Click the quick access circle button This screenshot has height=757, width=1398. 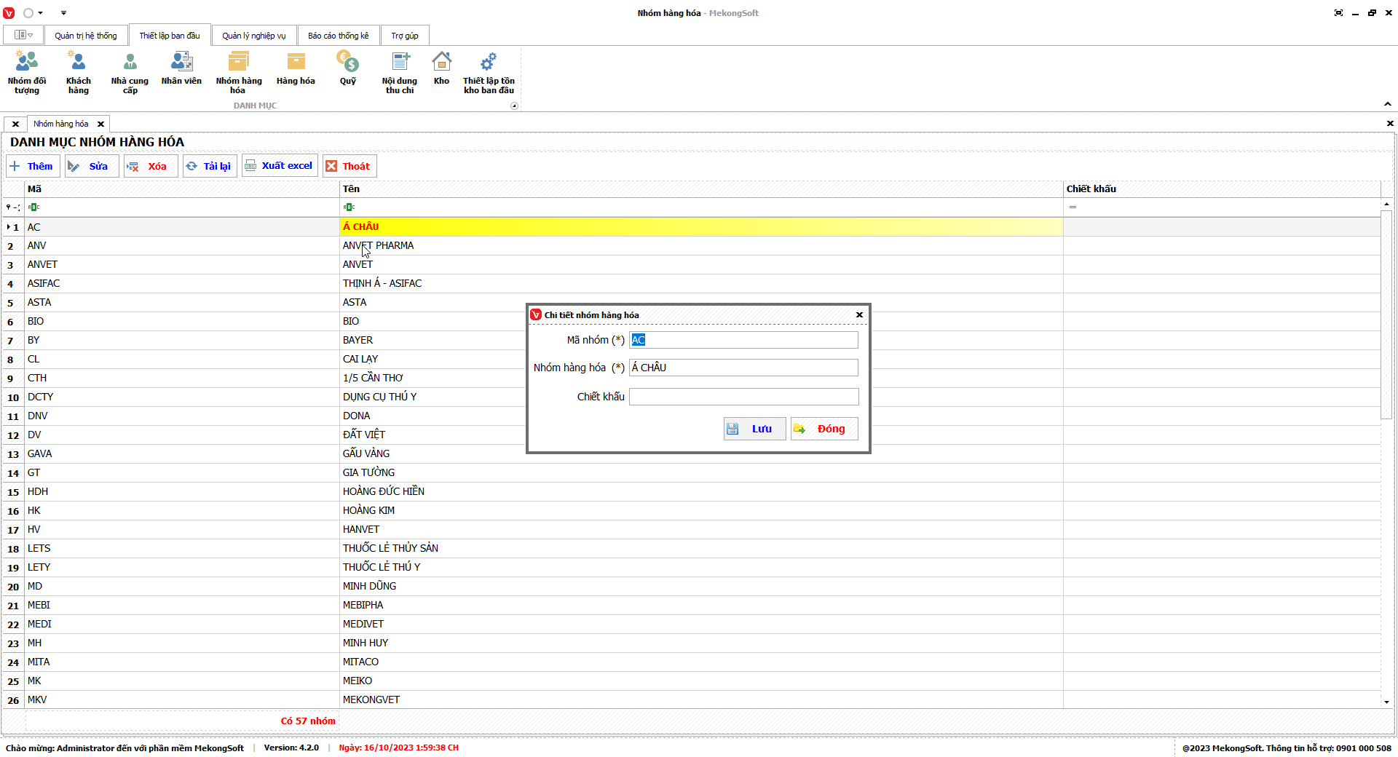(x=28, y=13)
